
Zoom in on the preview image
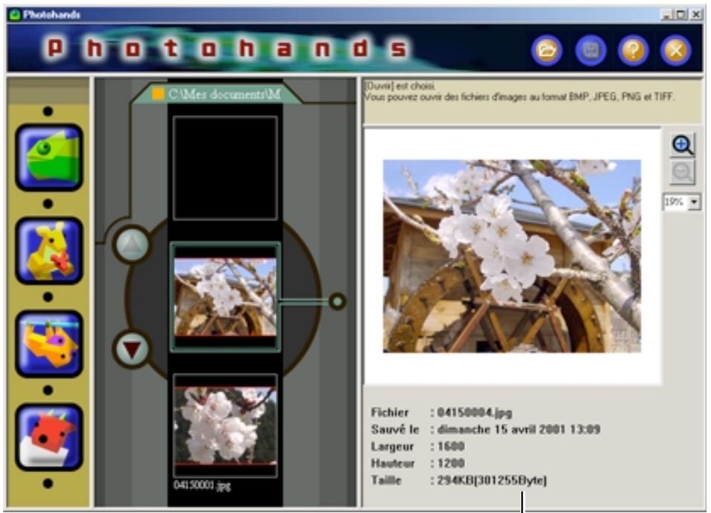[x=683, y=145]
